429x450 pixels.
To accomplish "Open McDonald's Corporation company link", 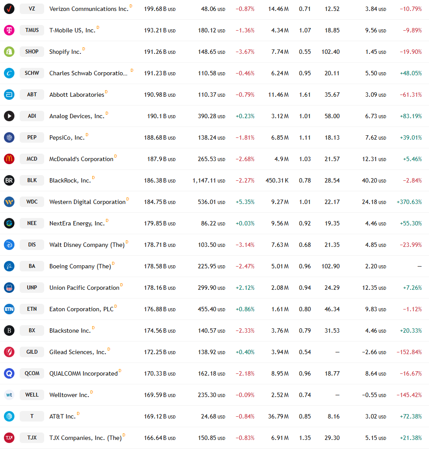I will tap(81, 159).
